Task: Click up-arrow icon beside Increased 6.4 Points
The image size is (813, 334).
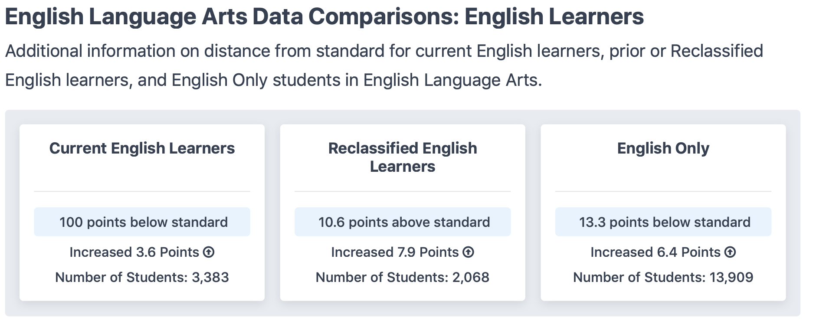Action: (730, 252)
